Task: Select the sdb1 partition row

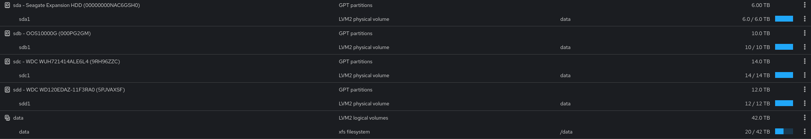Action: tap(405, 47)
